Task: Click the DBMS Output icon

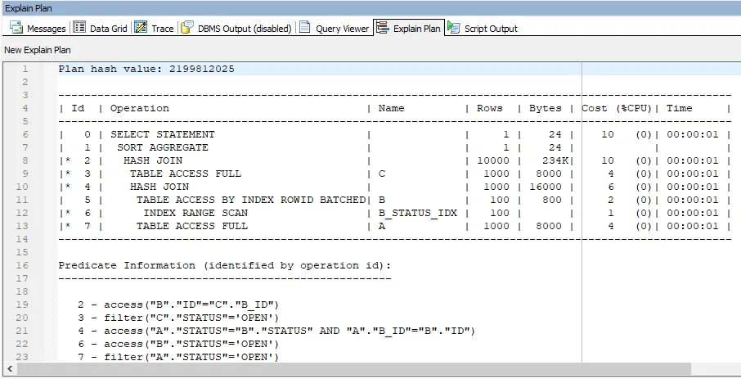Action: coord(188,28)
